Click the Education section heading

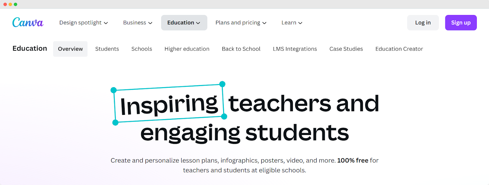[x=30, y=48]
